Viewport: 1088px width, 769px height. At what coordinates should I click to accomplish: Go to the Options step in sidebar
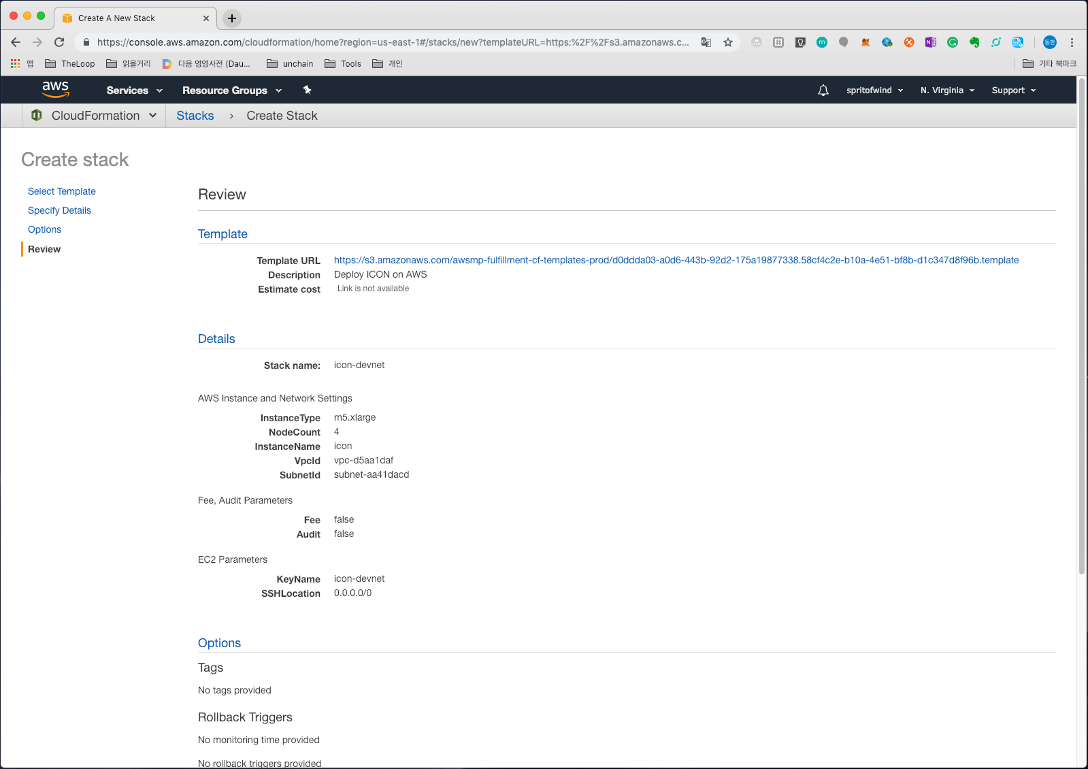point(44,229)
